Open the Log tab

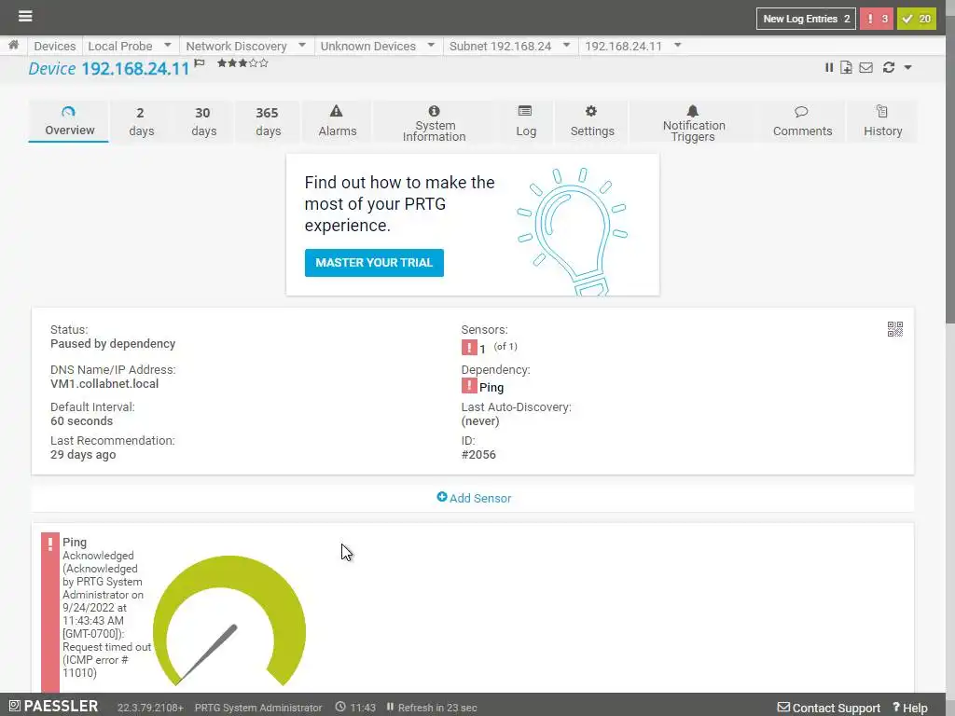[526, 122]
